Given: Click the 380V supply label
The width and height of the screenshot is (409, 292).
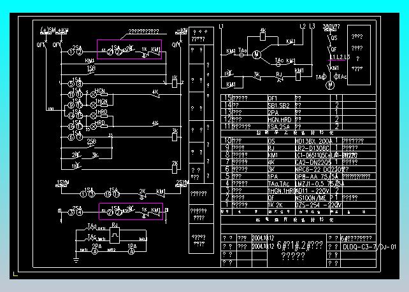Looking at the screenshot, I should tap(331, 27).
